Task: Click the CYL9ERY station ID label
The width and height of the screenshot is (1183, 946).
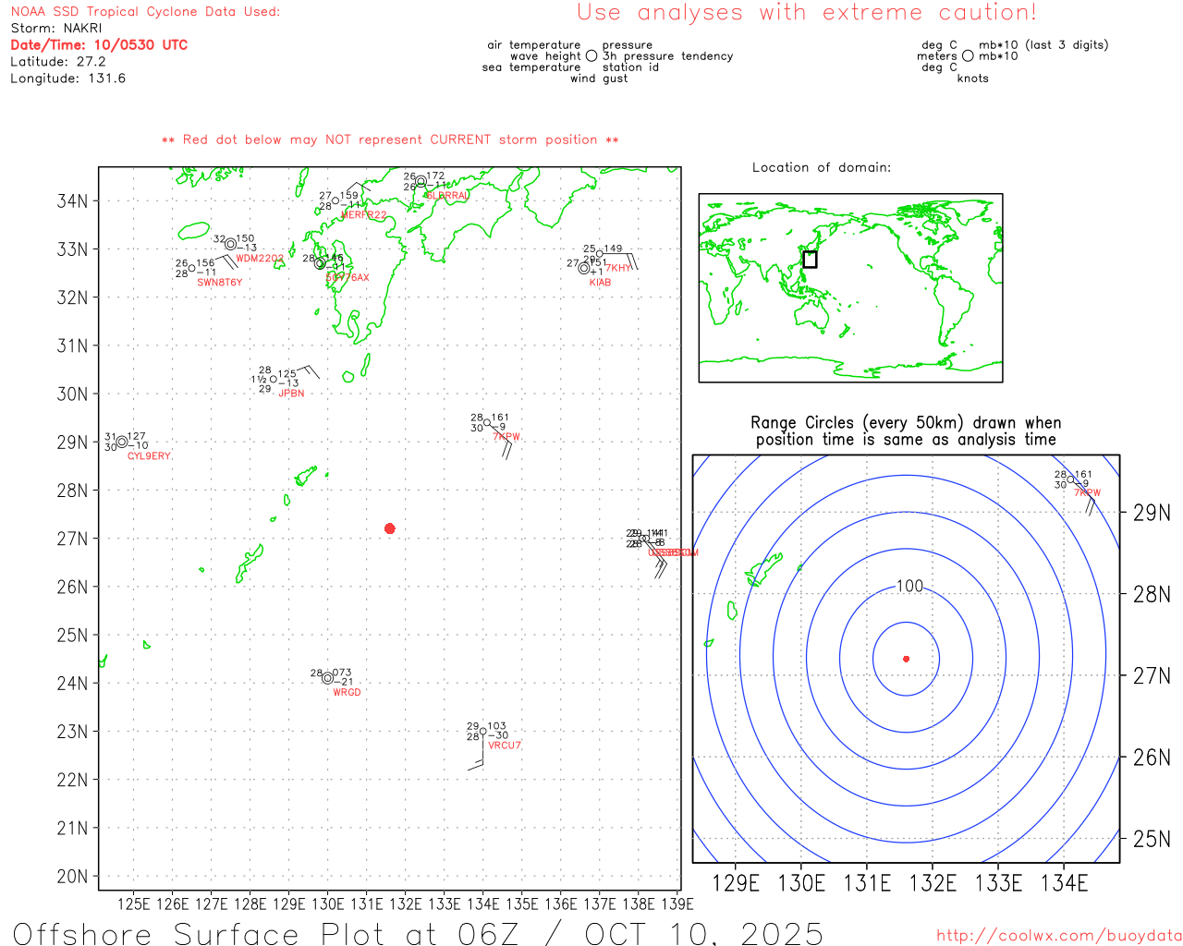Action: 149,456
